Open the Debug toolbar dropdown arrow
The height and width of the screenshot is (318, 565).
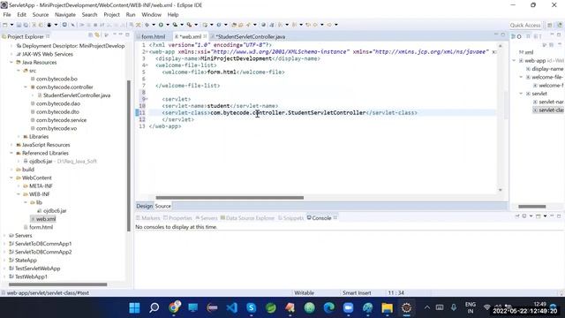click(x=154, y=25)
